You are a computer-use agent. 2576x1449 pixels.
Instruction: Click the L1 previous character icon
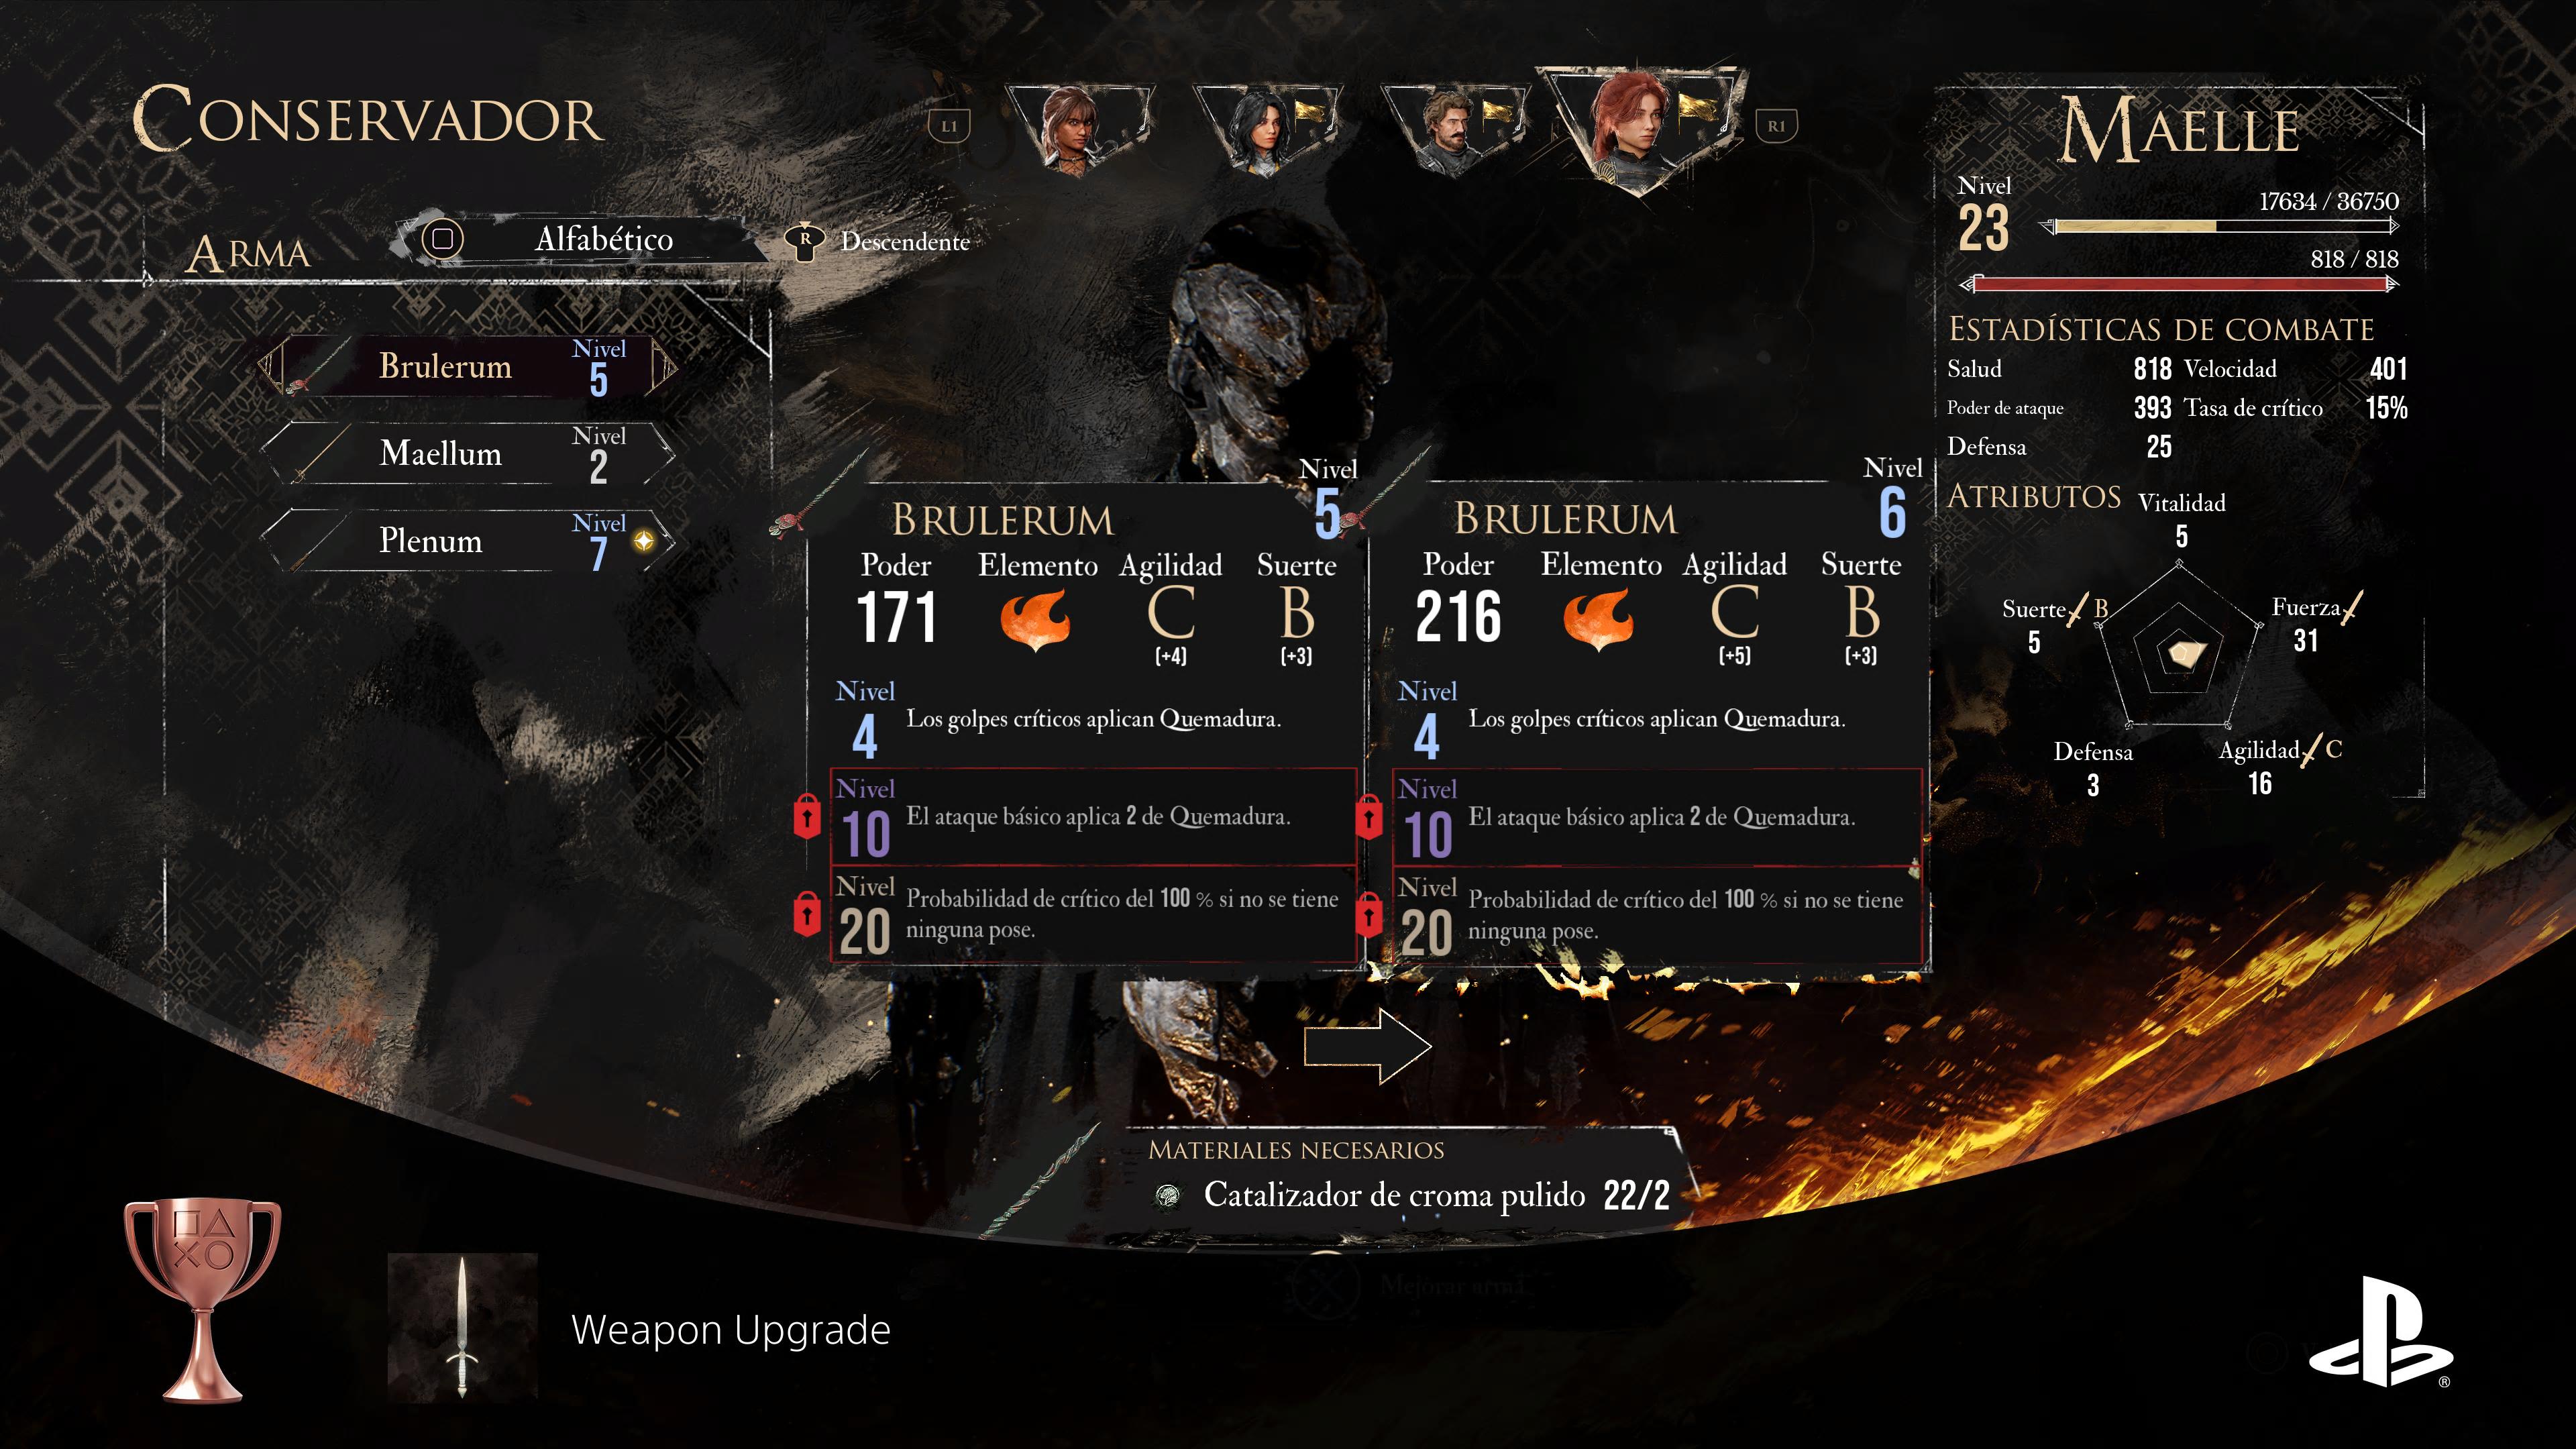pos(949,126)
